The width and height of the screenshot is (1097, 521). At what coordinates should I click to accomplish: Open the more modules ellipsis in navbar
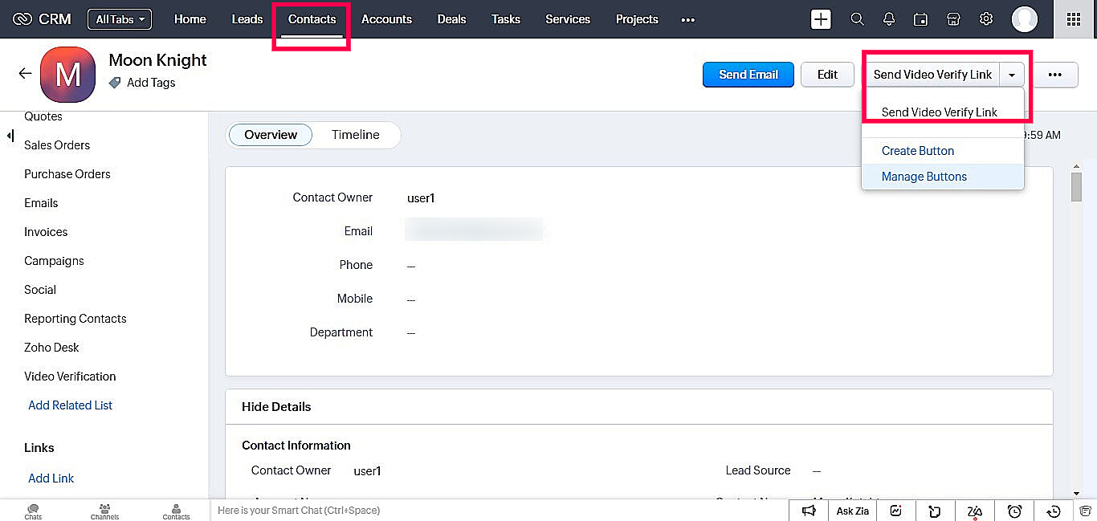click(687, 19)
